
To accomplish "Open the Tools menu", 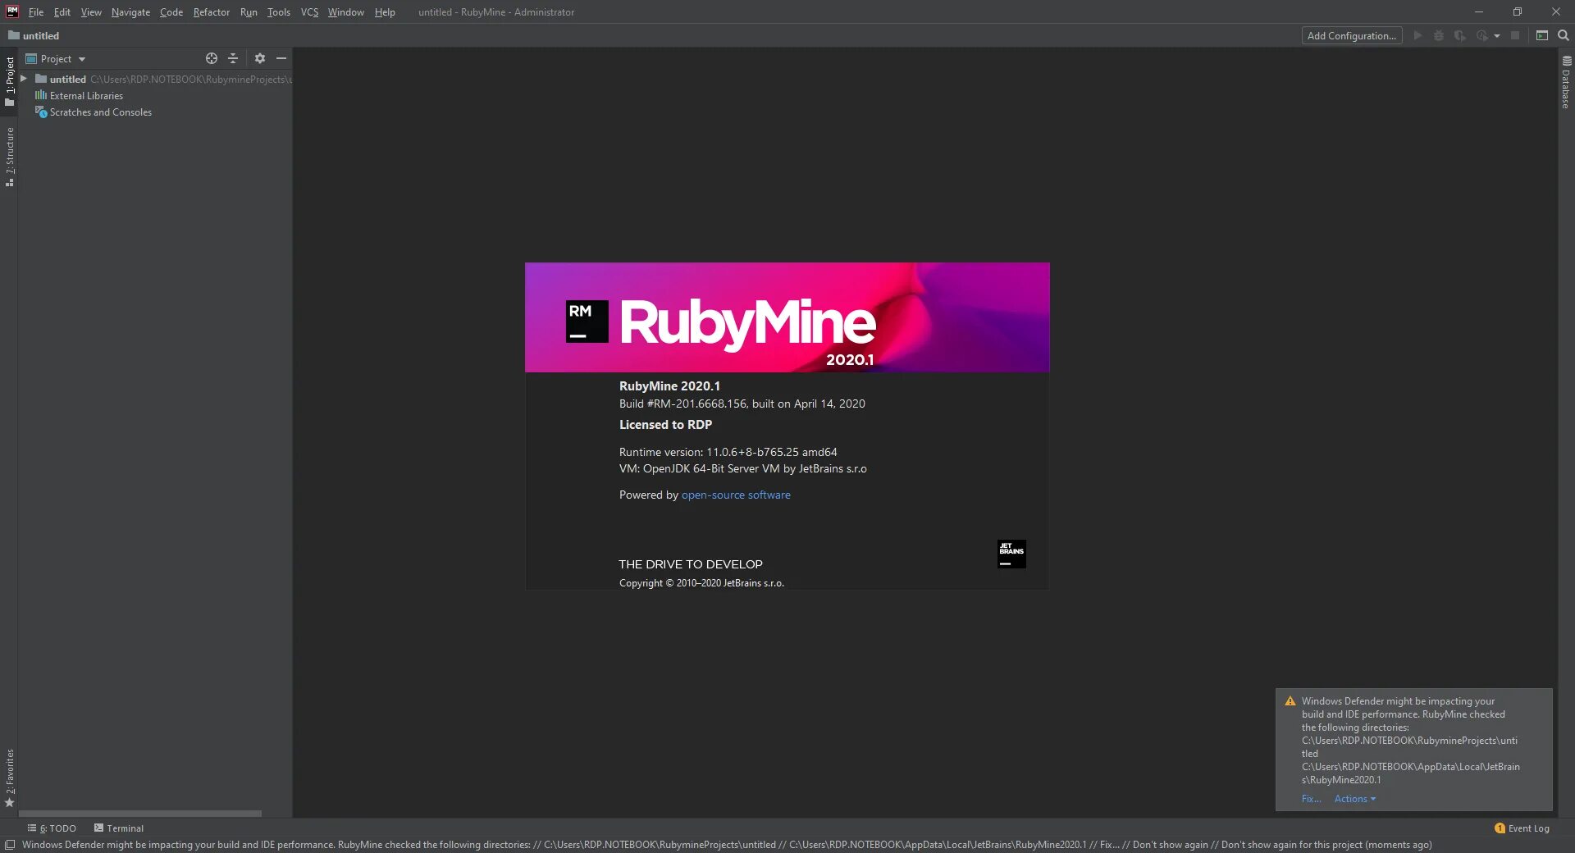I will click(278, 12).
